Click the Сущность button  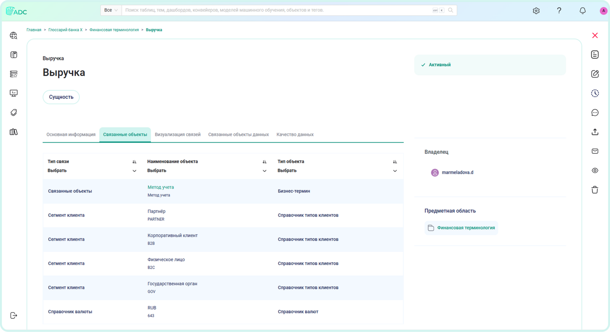click(x=61, y=97)
